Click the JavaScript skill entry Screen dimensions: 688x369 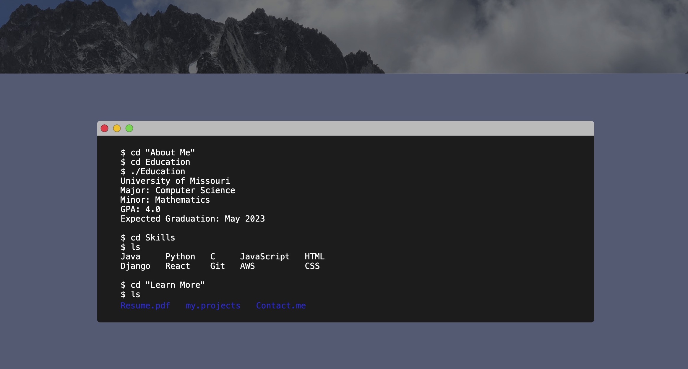[x=265, y=256]
